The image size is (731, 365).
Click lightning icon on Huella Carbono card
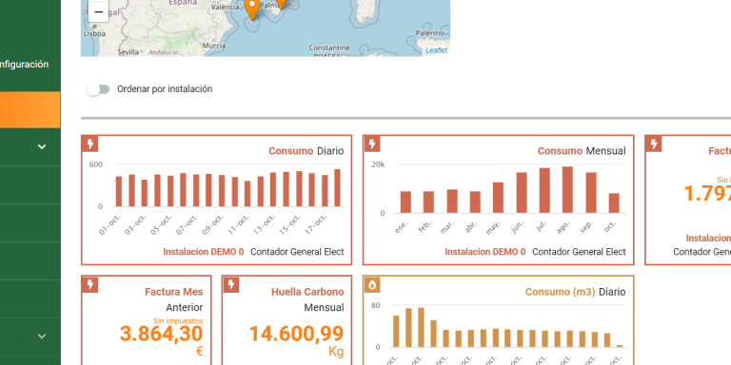pyautogui.click(x=231, y=284)
